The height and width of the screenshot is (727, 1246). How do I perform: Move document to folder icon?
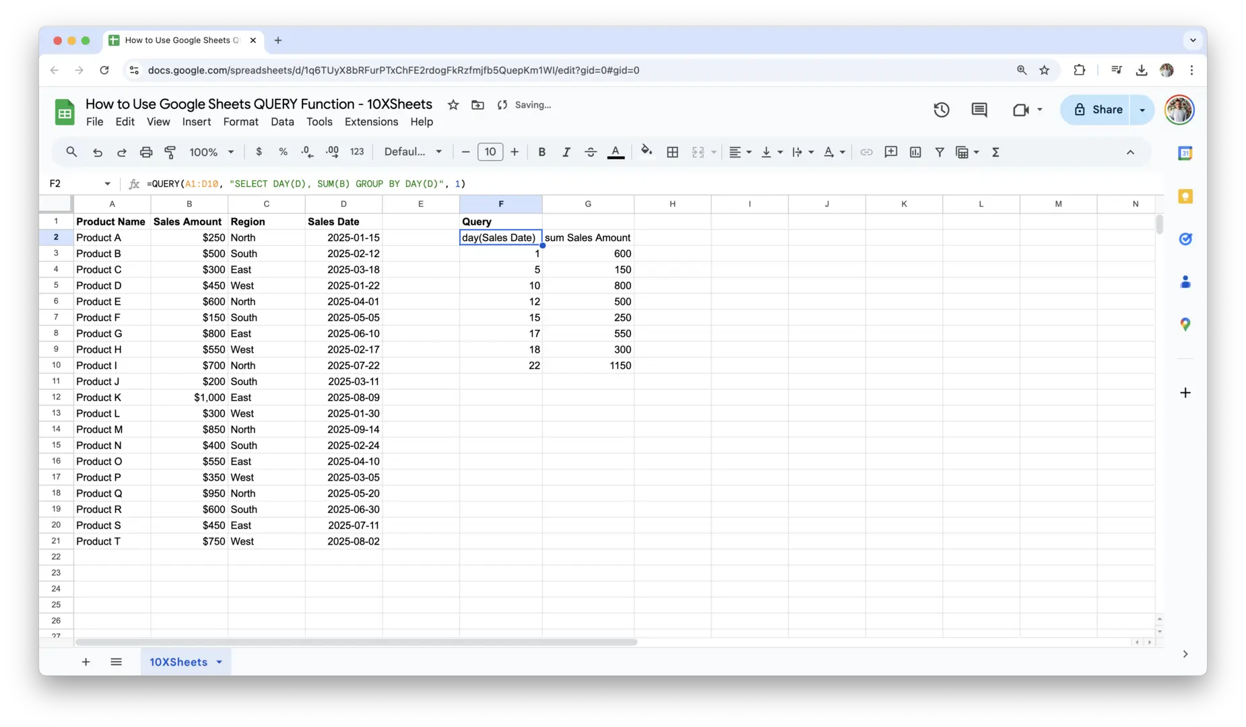(478, 105)
